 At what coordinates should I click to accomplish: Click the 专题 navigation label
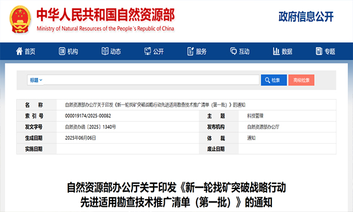[330, 52]
